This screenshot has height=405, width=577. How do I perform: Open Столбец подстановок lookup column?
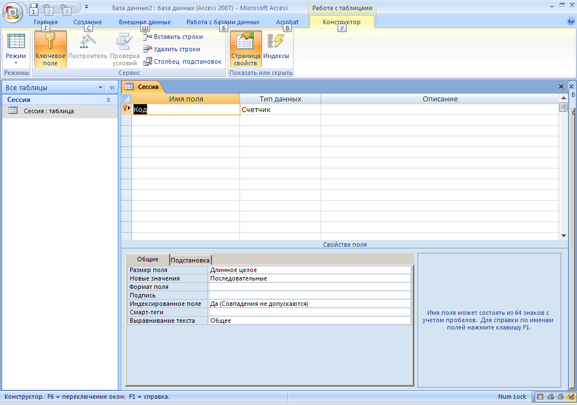(x=182, y=61)
